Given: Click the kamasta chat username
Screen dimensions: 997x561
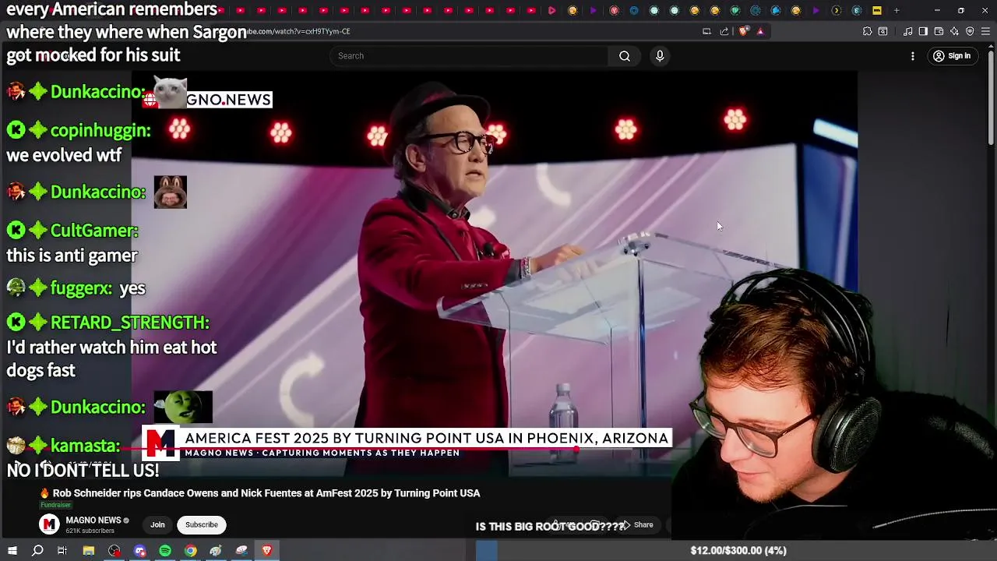Looking at the screenshot, I should 85,446.
